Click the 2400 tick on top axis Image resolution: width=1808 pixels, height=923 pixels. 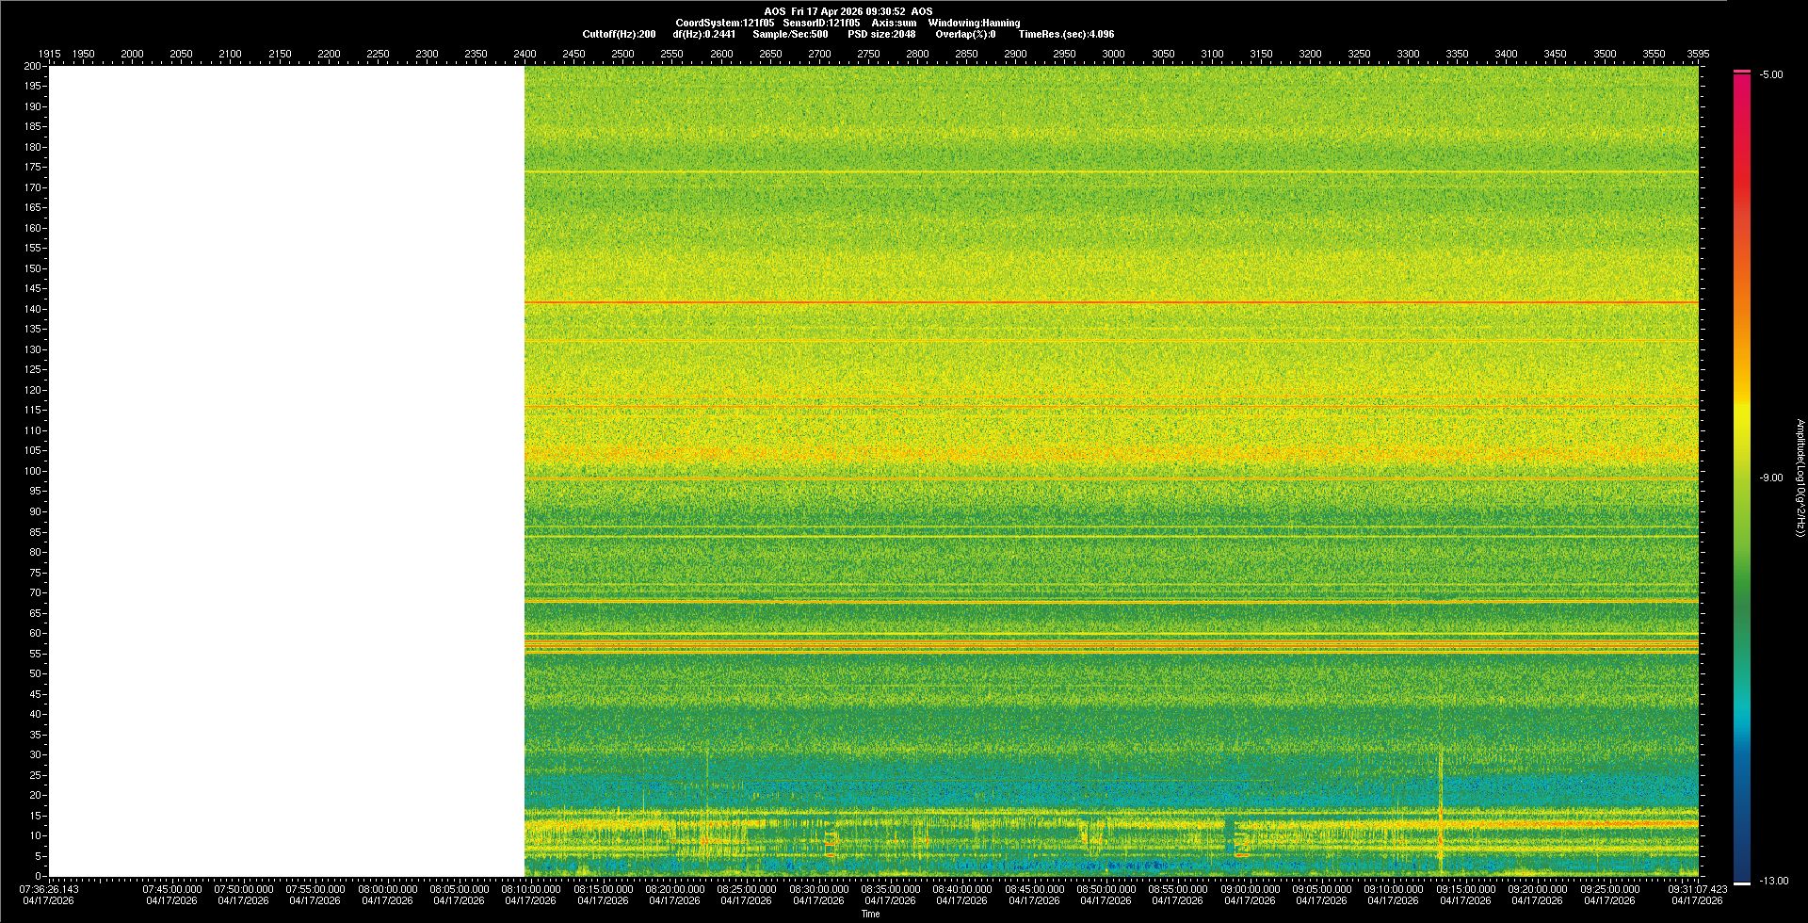tap(525, 54)
